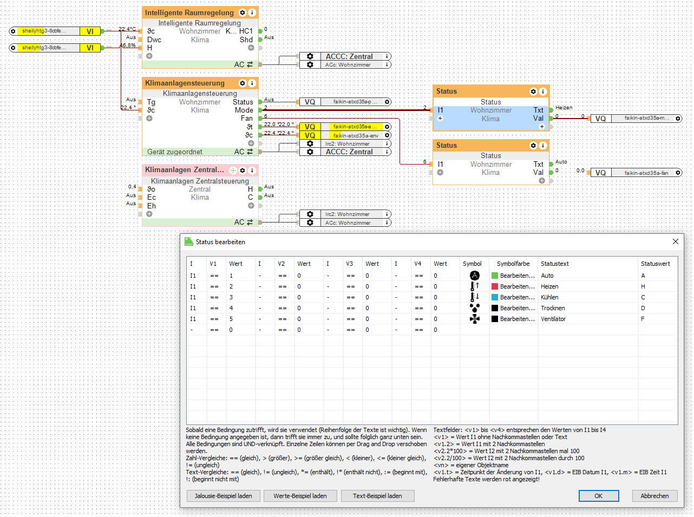Pick the green color swatch for Auto

[494, 276]
